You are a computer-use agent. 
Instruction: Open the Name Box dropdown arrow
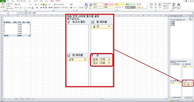tap(17, 13)
